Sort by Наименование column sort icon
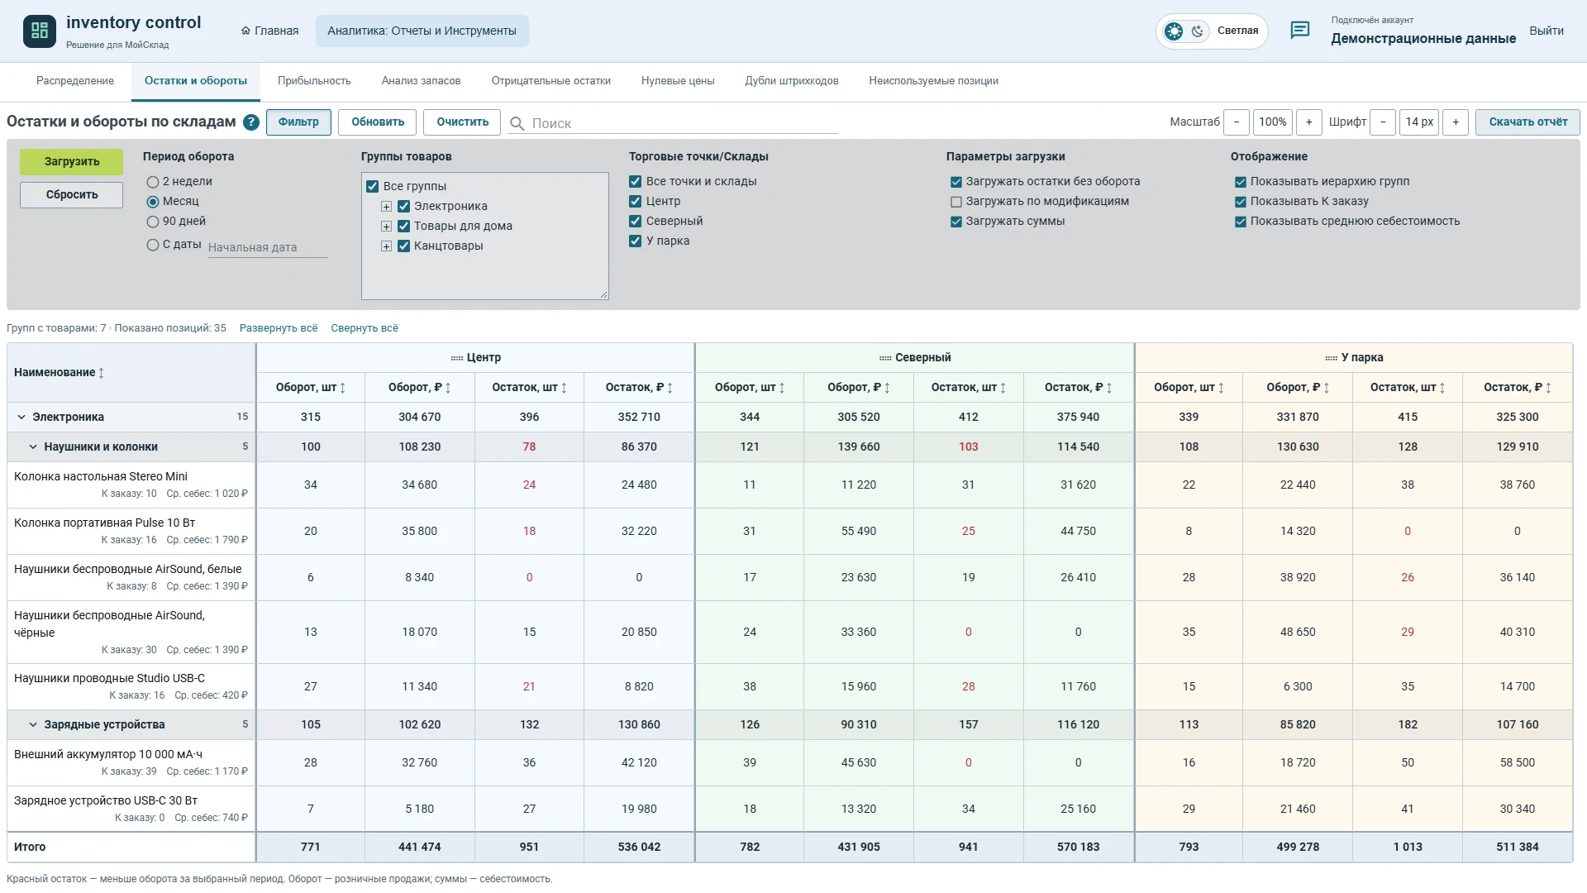This screenshot has width=1587, height=893. [102, 373]
